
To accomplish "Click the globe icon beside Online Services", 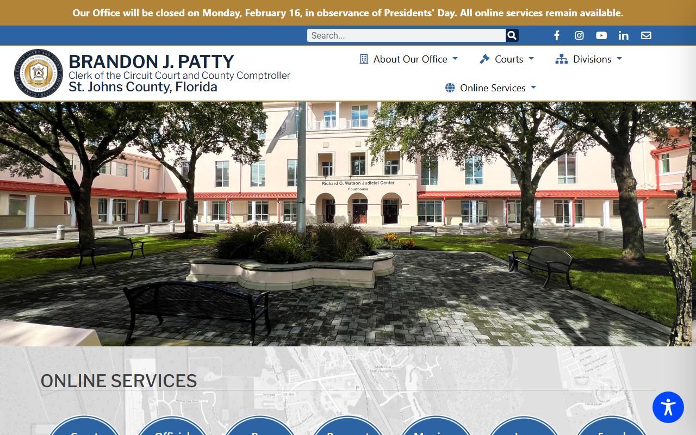I will click(450, 88).
